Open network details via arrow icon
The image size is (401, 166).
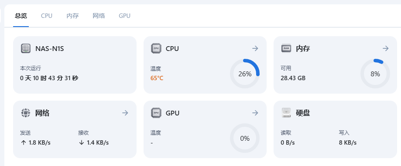pos(125,112)
